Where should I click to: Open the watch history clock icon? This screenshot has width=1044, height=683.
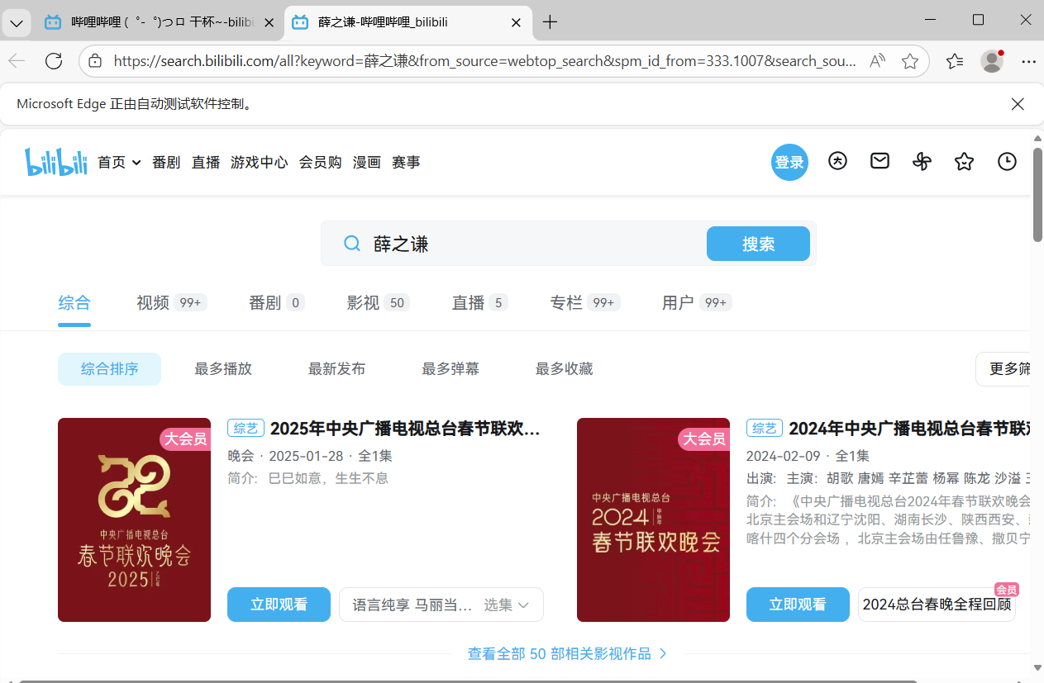1007,162
